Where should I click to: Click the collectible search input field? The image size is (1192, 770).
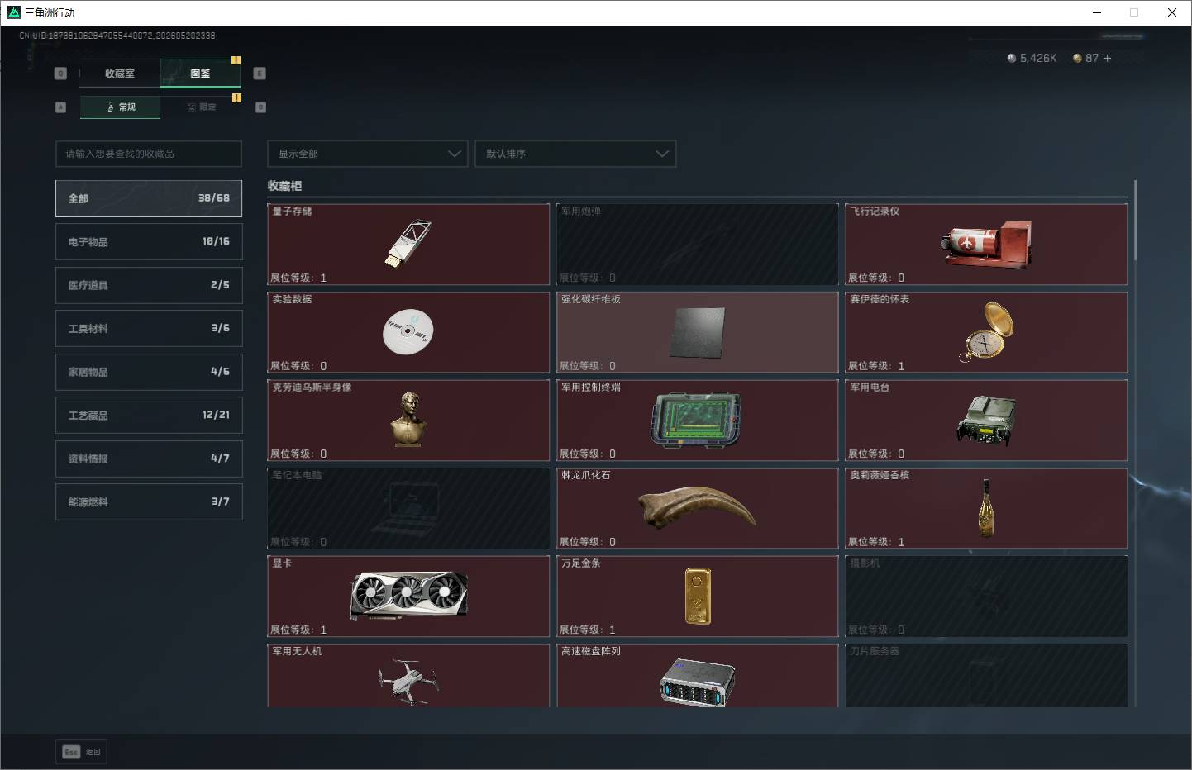[149, 154]
